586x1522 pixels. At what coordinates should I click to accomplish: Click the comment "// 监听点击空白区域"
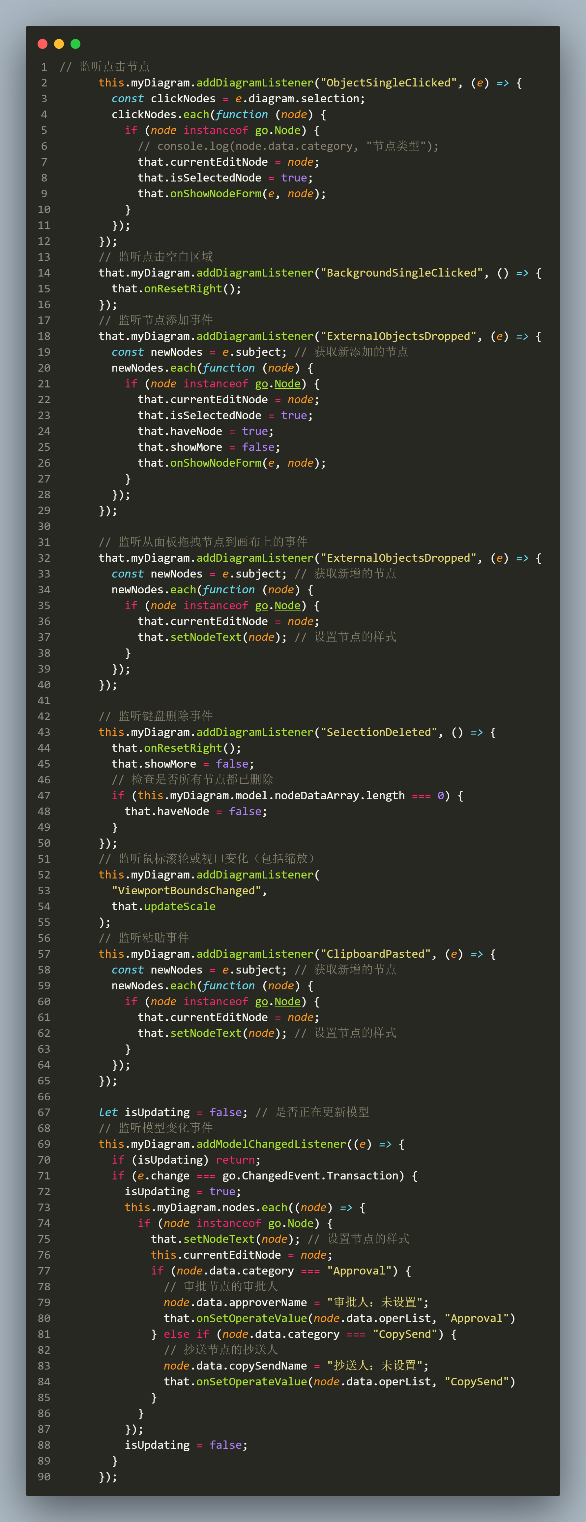[x=156, y=257]
